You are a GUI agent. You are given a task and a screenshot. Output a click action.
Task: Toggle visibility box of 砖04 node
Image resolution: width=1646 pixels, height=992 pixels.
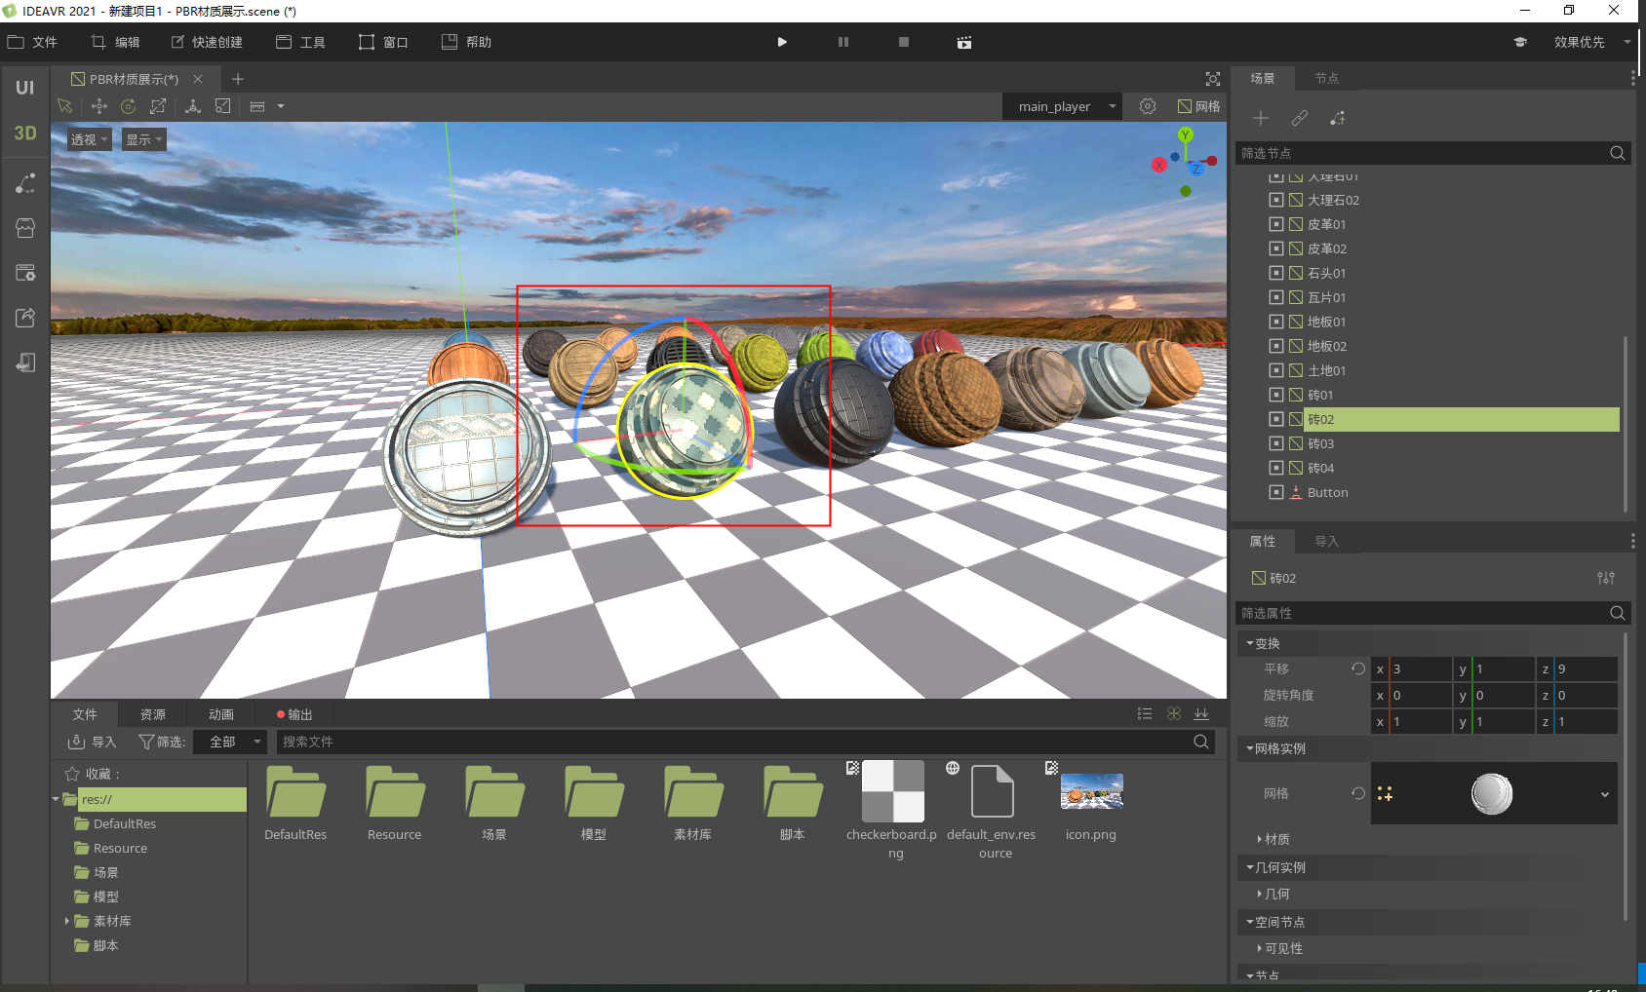[x=1276, y=468]
